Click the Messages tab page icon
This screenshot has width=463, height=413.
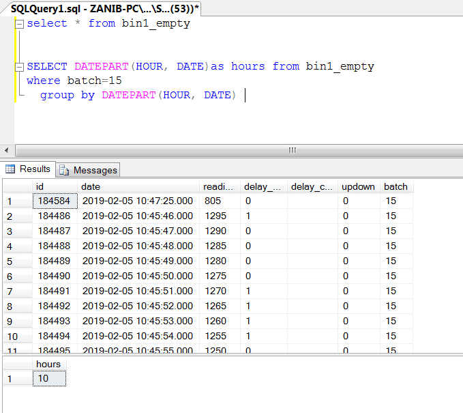point(64,170)
